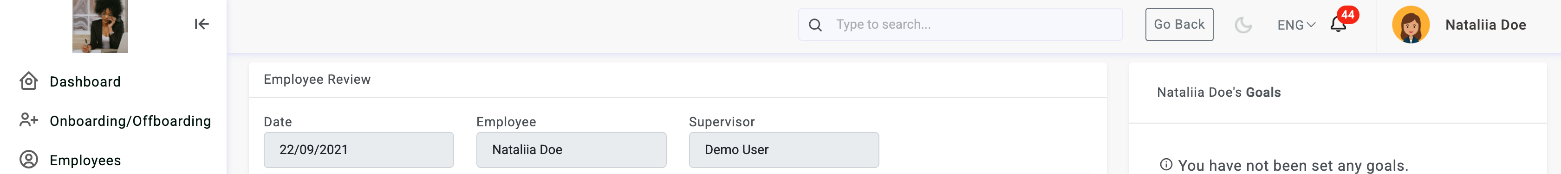
Task: Open the ENG language dropdown
Action: click(1296, 25)
